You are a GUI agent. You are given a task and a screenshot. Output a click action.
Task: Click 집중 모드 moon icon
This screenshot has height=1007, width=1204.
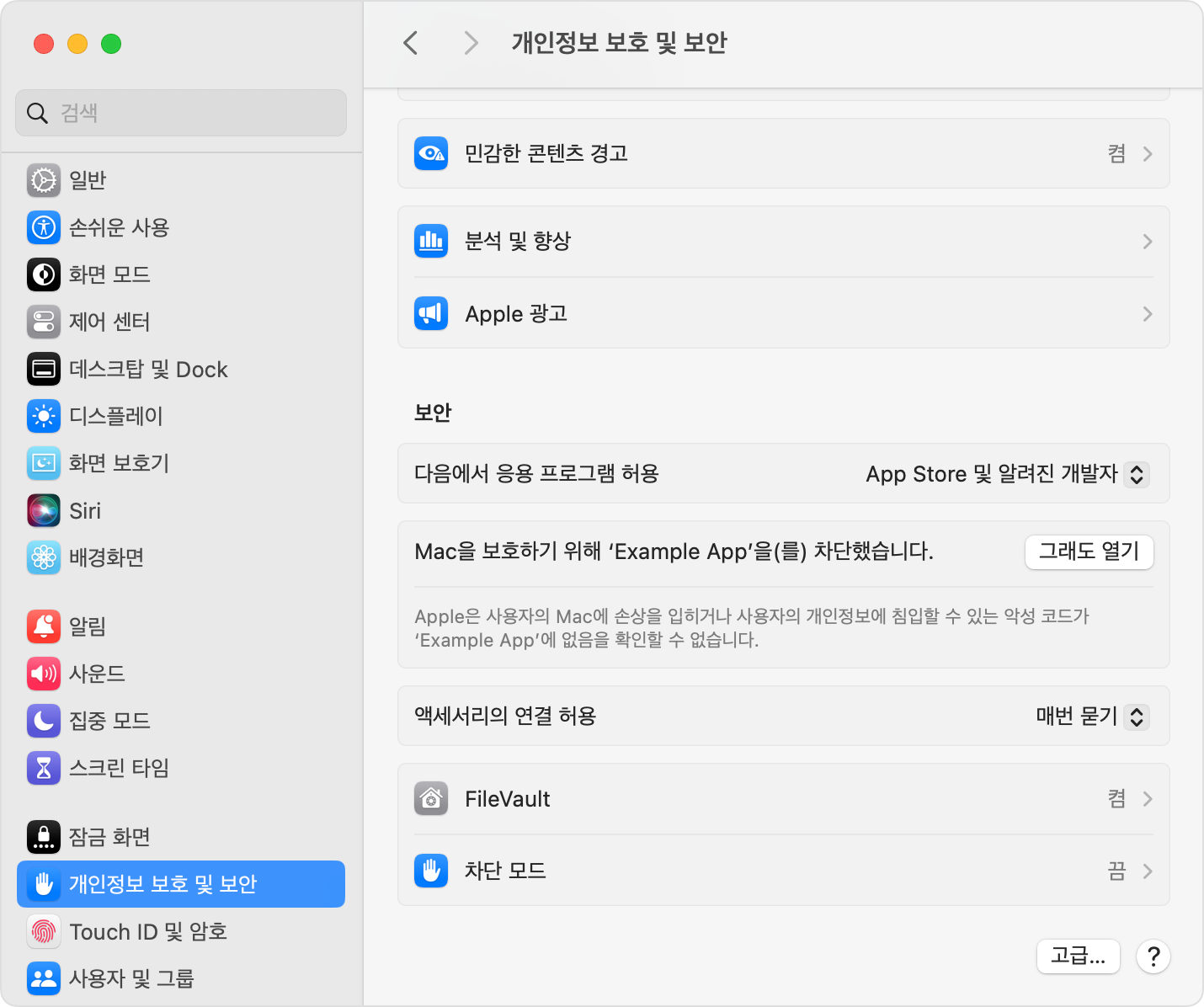[x=44, y=721]
